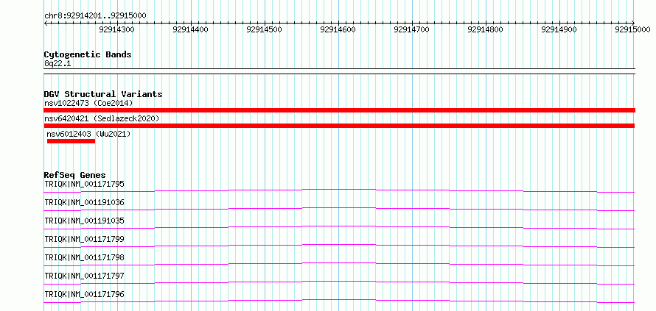Click the short red bar under nsv6012403
Viewport: 656px width, 311px height.
pyautogui.click(x=71, y=141)
